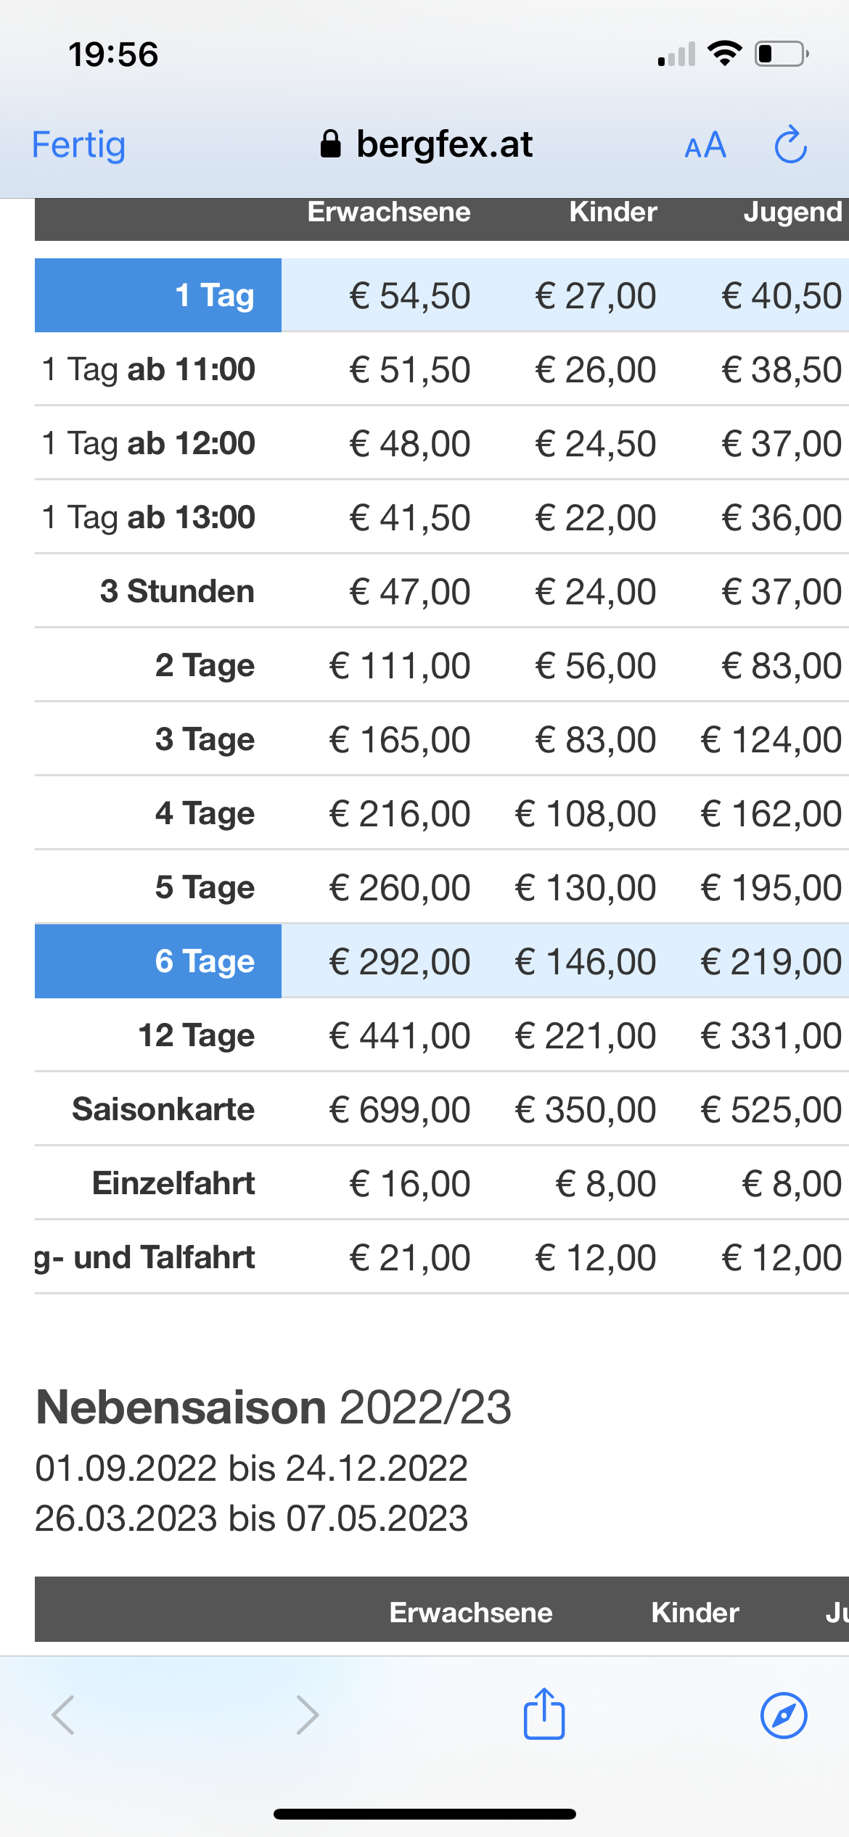Tap the reload page icon
Viewport: 849px width, 1837px height.
click(x=790, y=144)
